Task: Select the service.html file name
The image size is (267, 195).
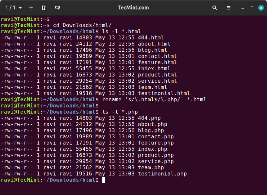Action: pyautogui.click(x=157, y=81)
